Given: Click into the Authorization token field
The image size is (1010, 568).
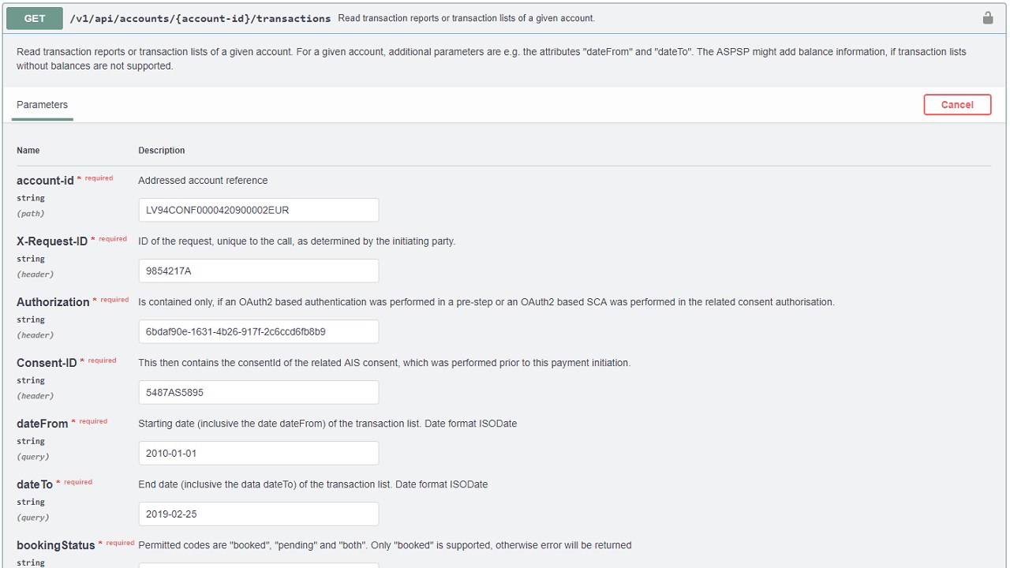Looking at the screenshot, I should point(258,331).
